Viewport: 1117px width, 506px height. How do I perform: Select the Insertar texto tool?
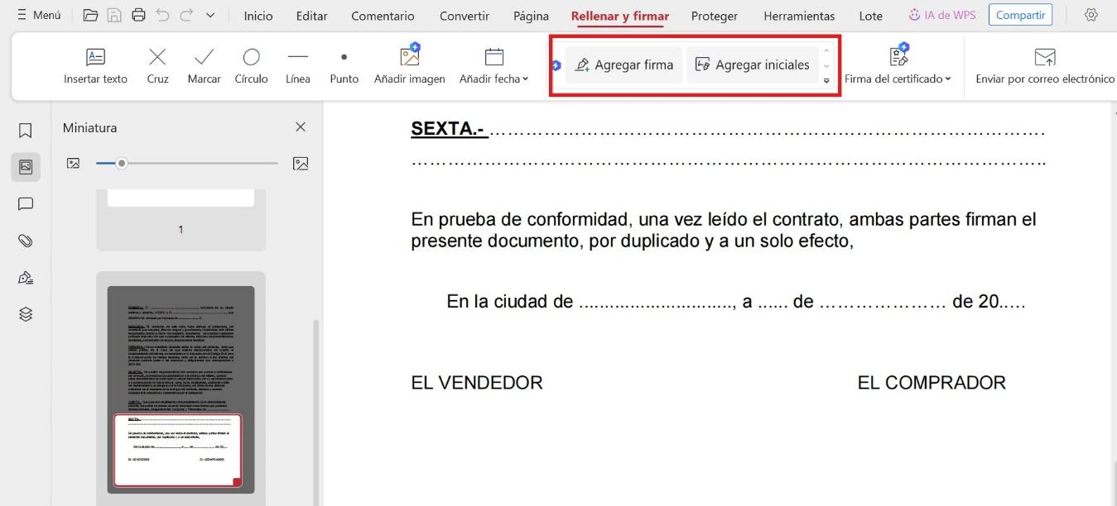point(94,65)
